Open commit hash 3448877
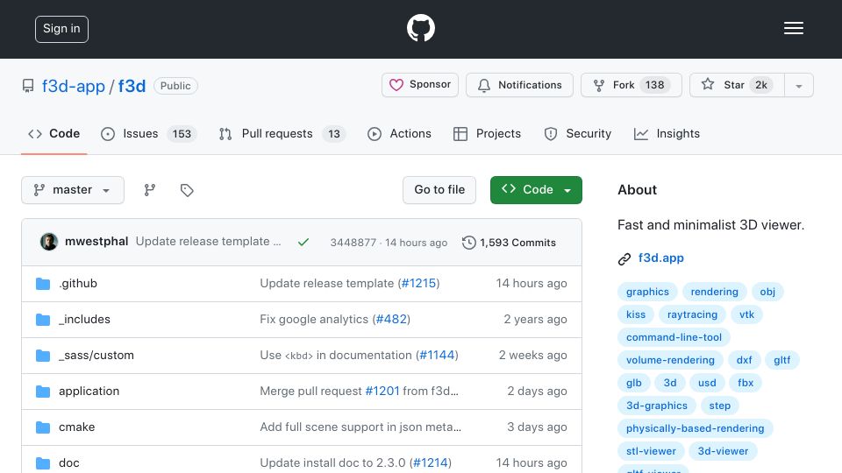 (353, 243)
